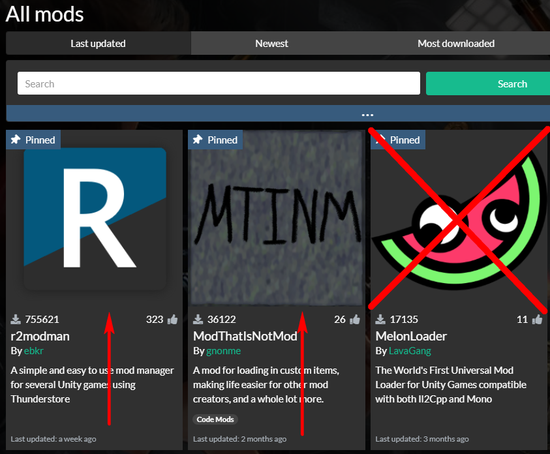Viewport: 550px width, 454px height.
Task: Open the r2modman logo thumbnail
Action: coord(95,219)
